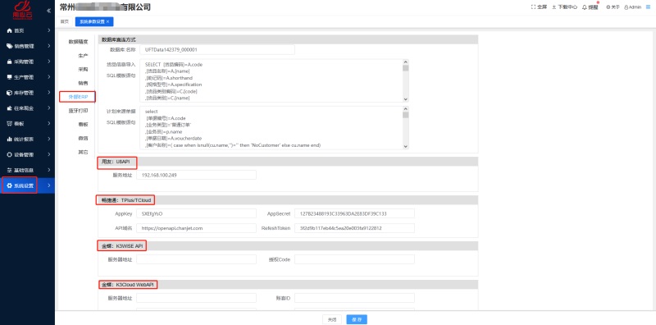Click the API域名 field with openapi.chanjet.com
The width and height of the screenshot is (656, 325).
point(196,228)
